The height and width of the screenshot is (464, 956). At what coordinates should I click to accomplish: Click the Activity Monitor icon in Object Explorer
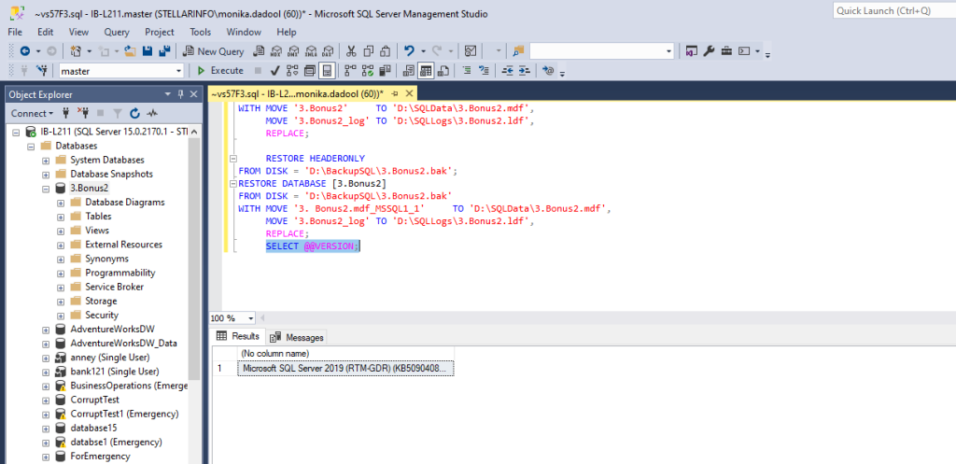[152, 113]
